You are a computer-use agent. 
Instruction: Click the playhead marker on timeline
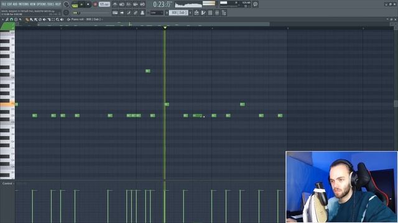(165, 27)
